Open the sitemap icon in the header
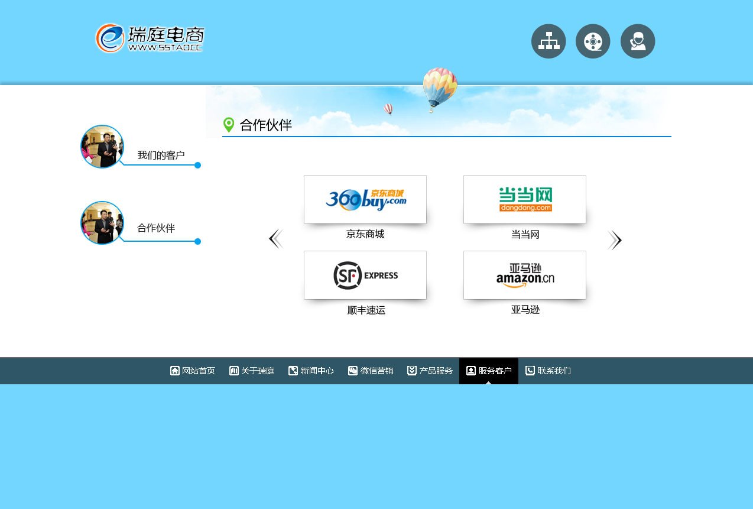Image resolution: width=753 pixels, height=509 pixels. click(x=548, y=41)
